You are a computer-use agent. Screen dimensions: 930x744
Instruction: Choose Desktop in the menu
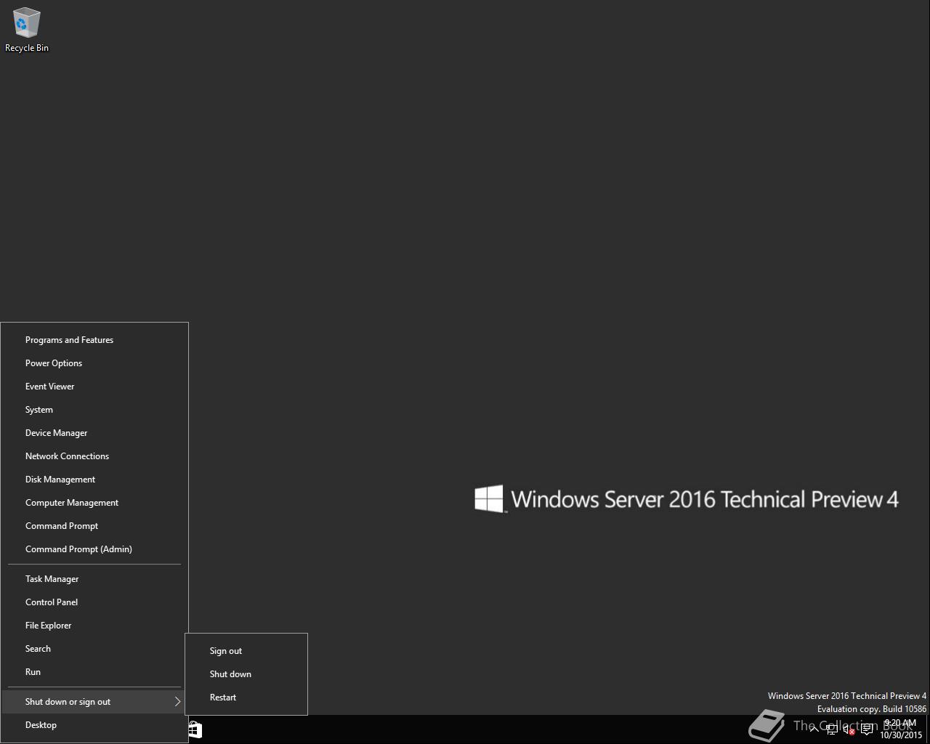[94, 725]
